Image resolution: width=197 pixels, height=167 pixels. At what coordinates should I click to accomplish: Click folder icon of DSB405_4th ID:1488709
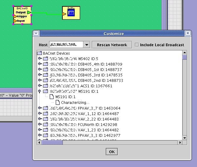coord(45,64)
